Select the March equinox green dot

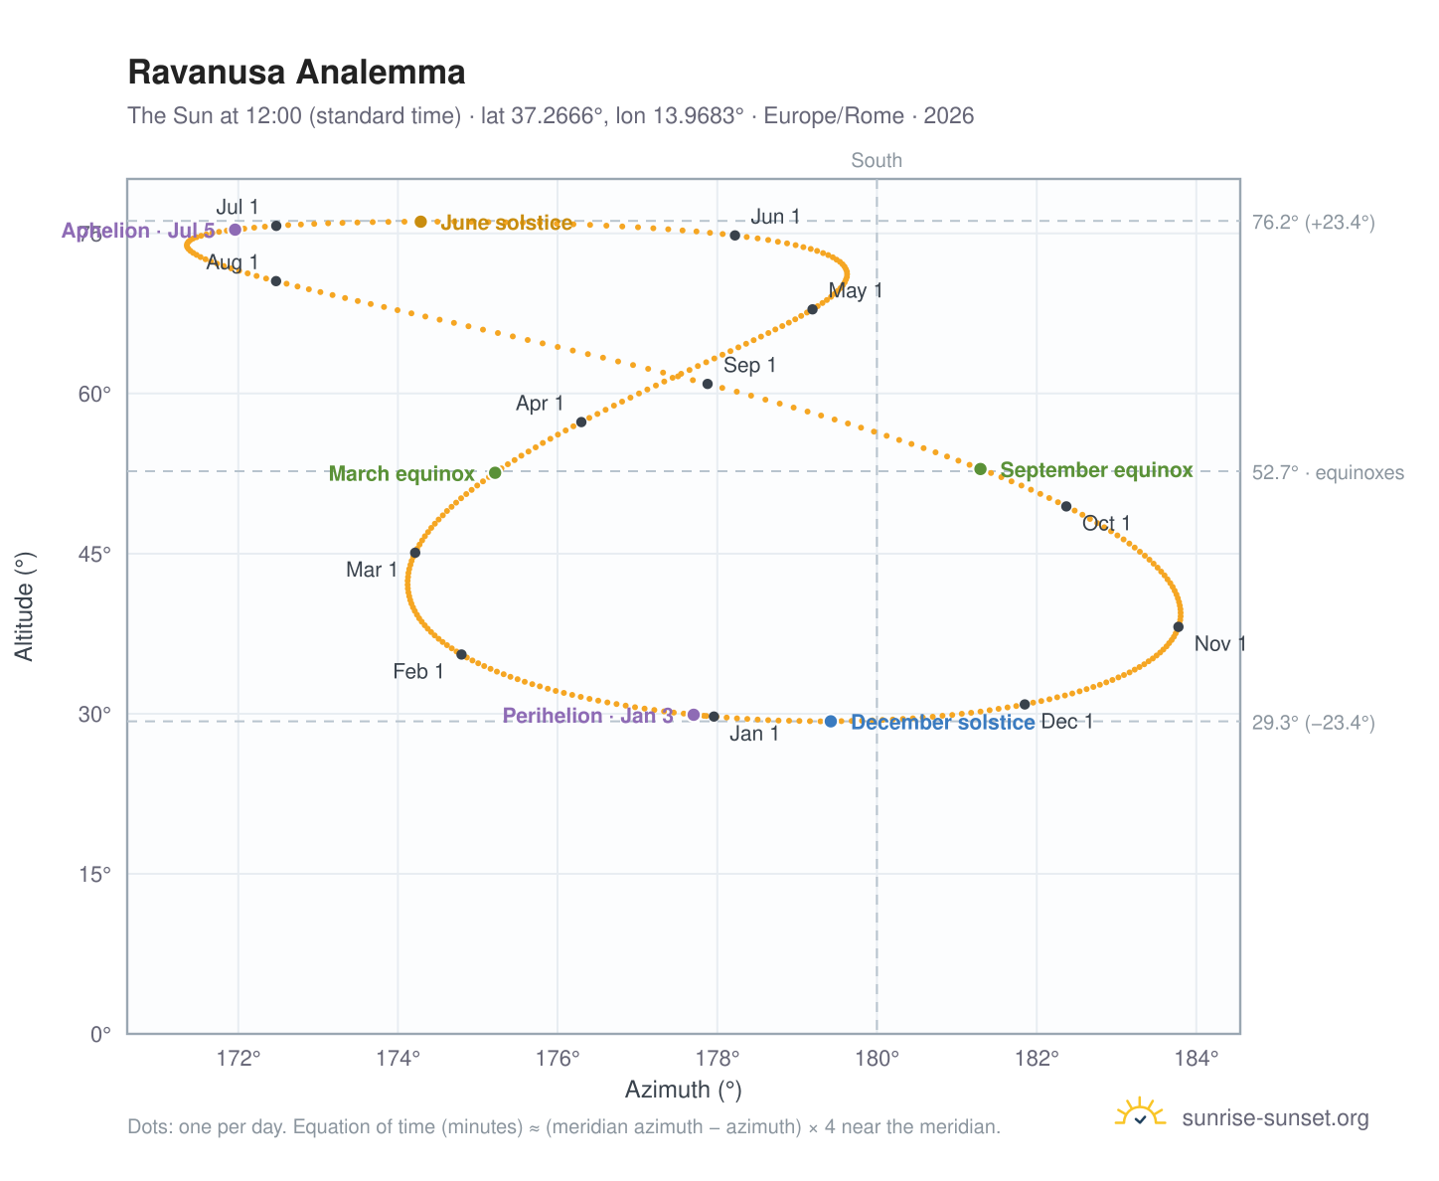click(495, 472)
